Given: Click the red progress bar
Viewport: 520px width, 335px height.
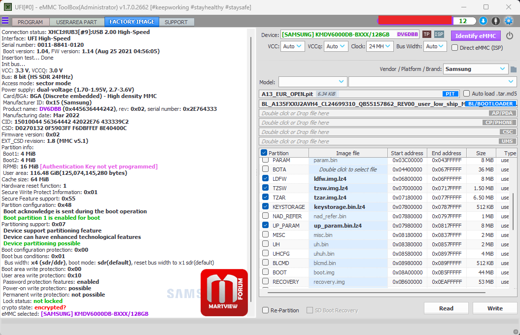Looking at the screenshot, I should [x=415, y=21].
